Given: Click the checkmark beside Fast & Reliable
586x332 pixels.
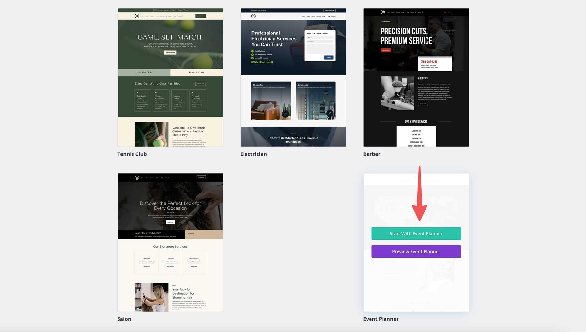Looking at the screenshot, I should coord(252,51).
